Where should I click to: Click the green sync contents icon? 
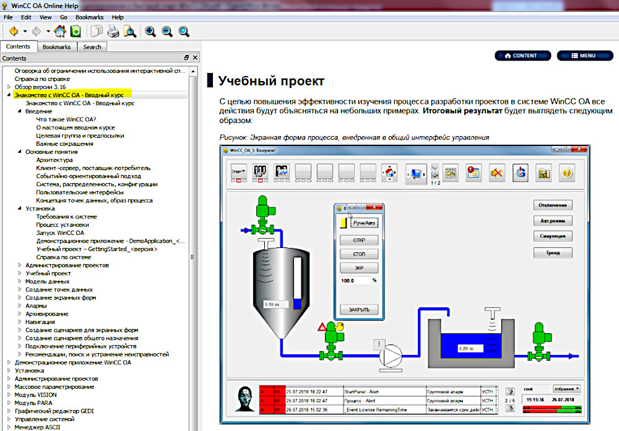point(76,31)
